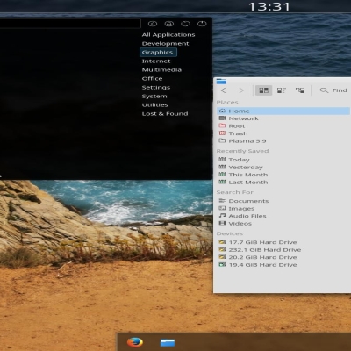
Task: Open the All Applications category
Action: point(168,35)
